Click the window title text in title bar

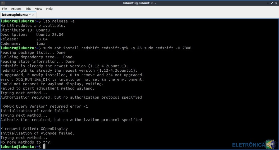coord(139,3)
